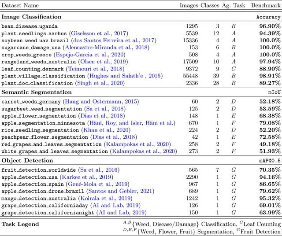282x236 pixels.
Task: Select the leaf_counting_denmark dataset name
Action: [33, 69]
